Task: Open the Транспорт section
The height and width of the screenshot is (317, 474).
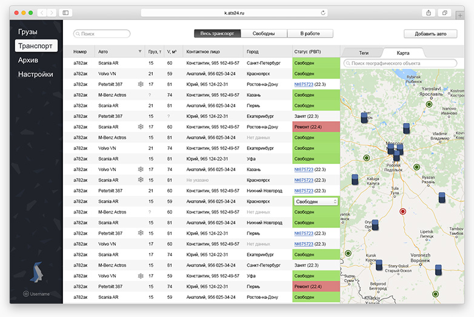Action: point(36,46)
